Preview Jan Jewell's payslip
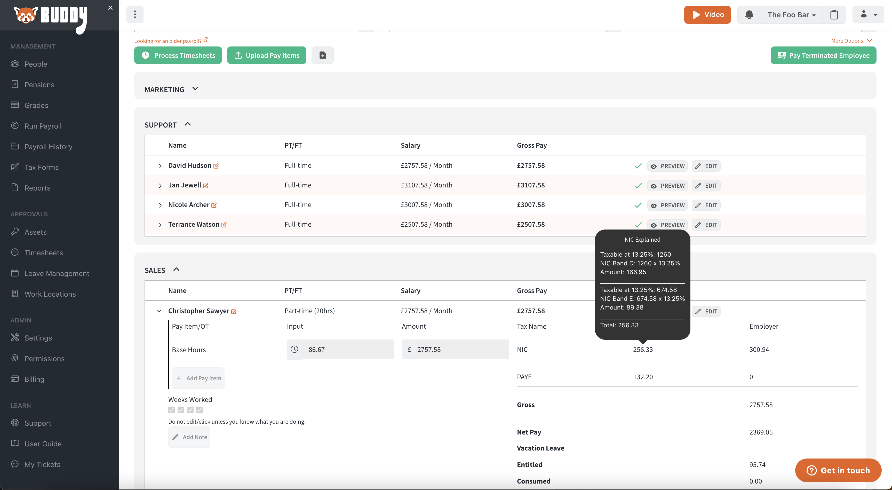This screenshot has width=892, height=490. pyautogui.click(x=668, y=186)
